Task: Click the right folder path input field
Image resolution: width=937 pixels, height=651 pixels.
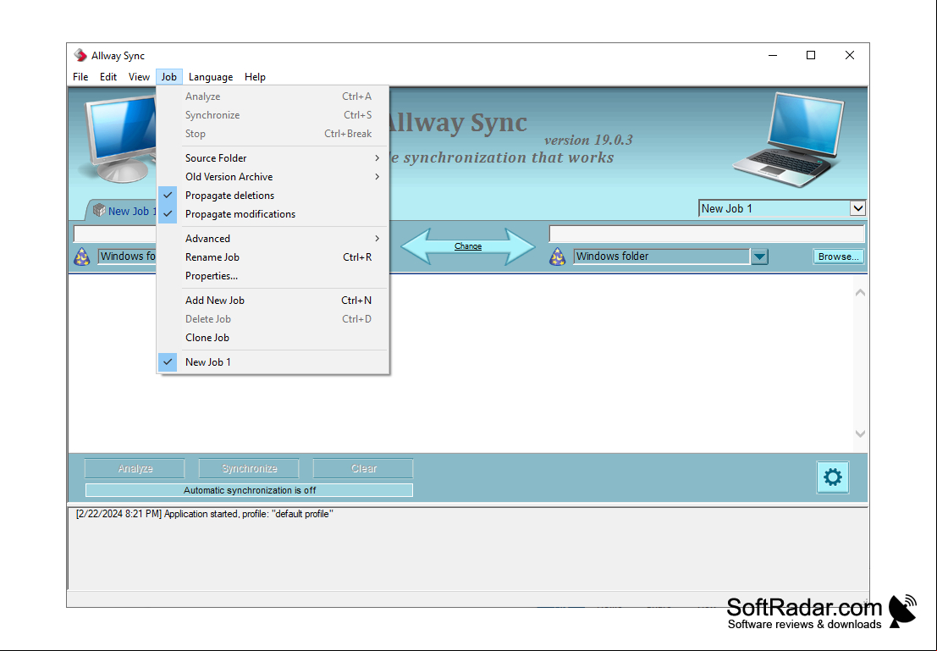Action: tap(707, 234)
